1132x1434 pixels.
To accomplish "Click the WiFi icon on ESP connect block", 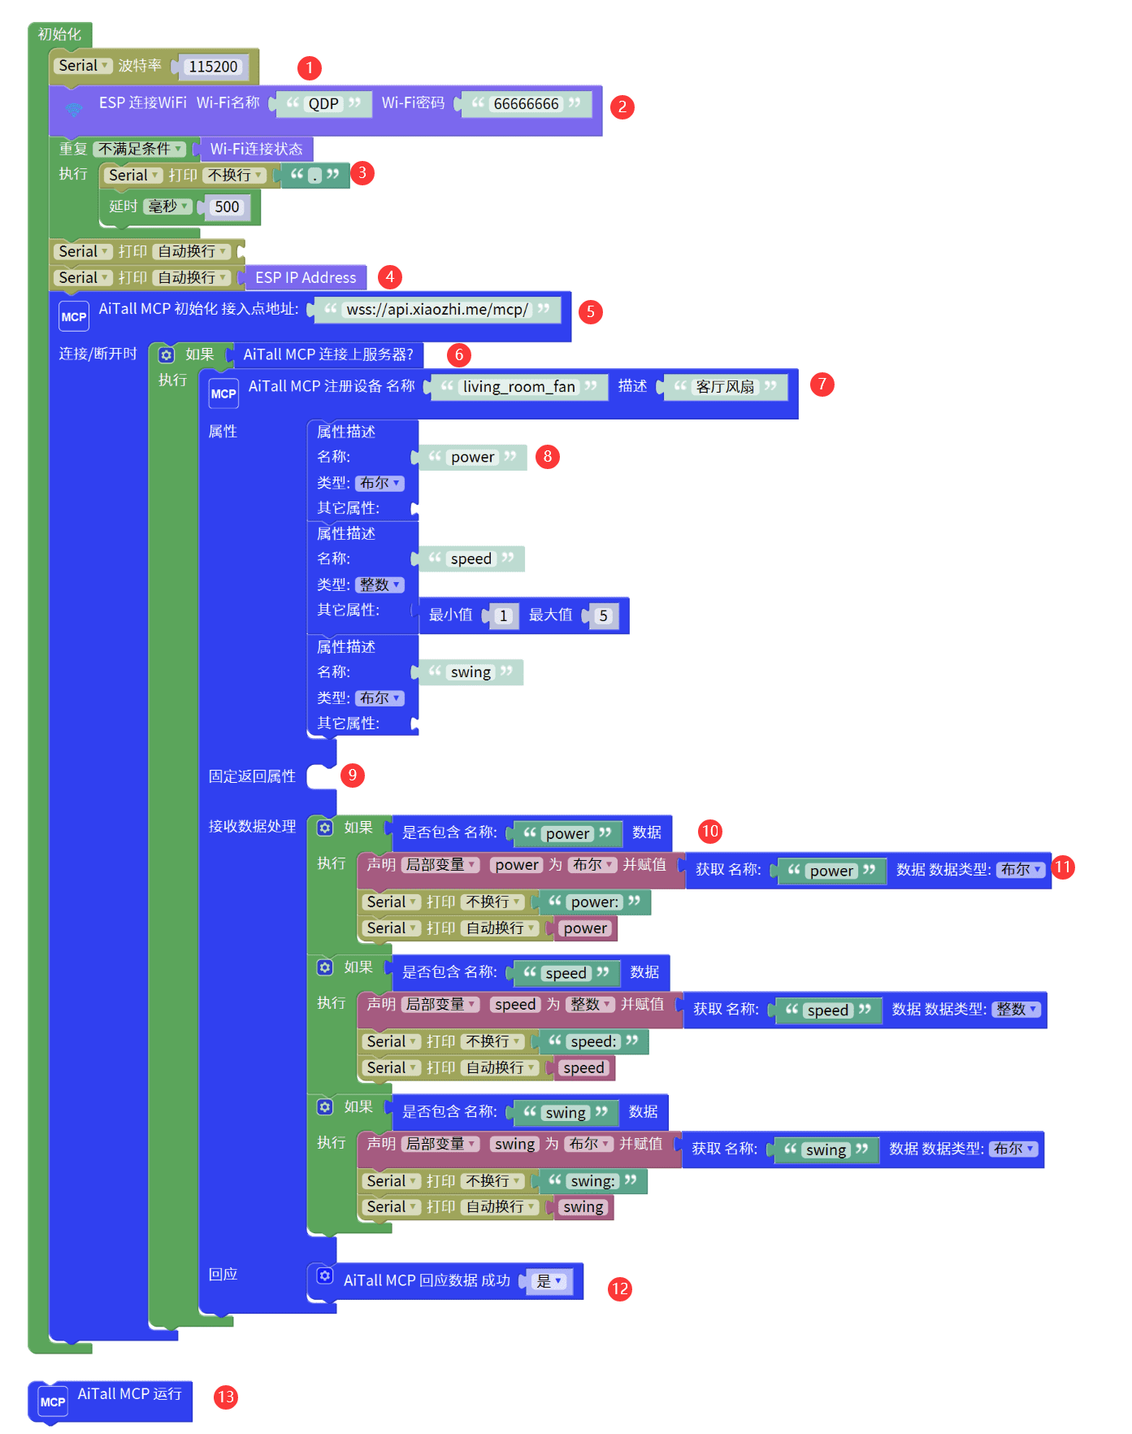I will [x=74, y=109].
